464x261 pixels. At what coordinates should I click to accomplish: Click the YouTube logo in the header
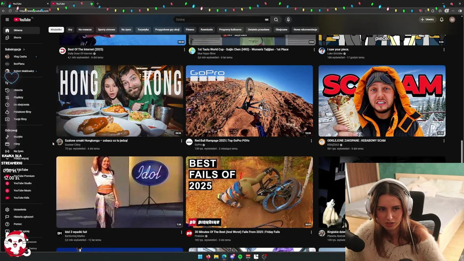pyautogui.click(x=22, y=20)
